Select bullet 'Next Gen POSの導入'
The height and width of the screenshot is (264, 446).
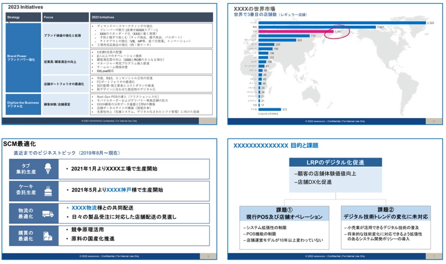[x=128, y=97]
